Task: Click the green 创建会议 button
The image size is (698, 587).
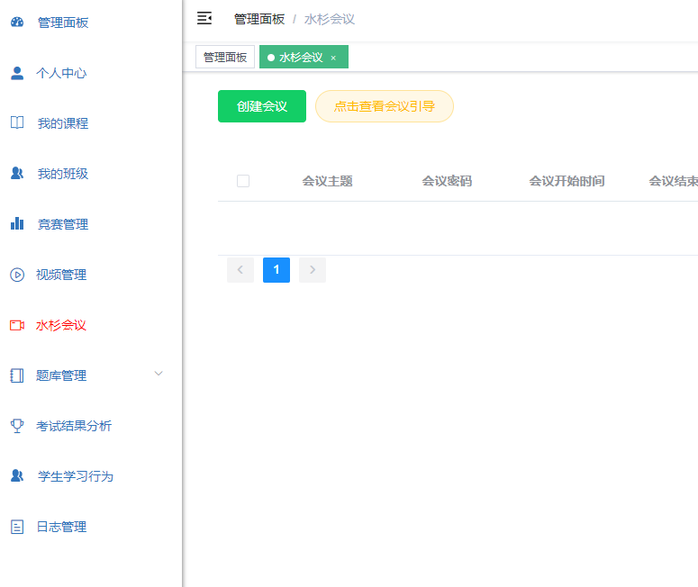Action: pyautogui.click(x=262, y=106)
